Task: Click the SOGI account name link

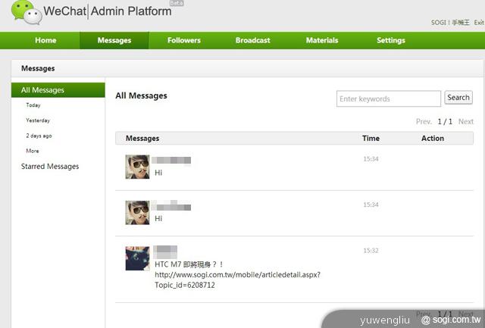Action: click(450, 23)
